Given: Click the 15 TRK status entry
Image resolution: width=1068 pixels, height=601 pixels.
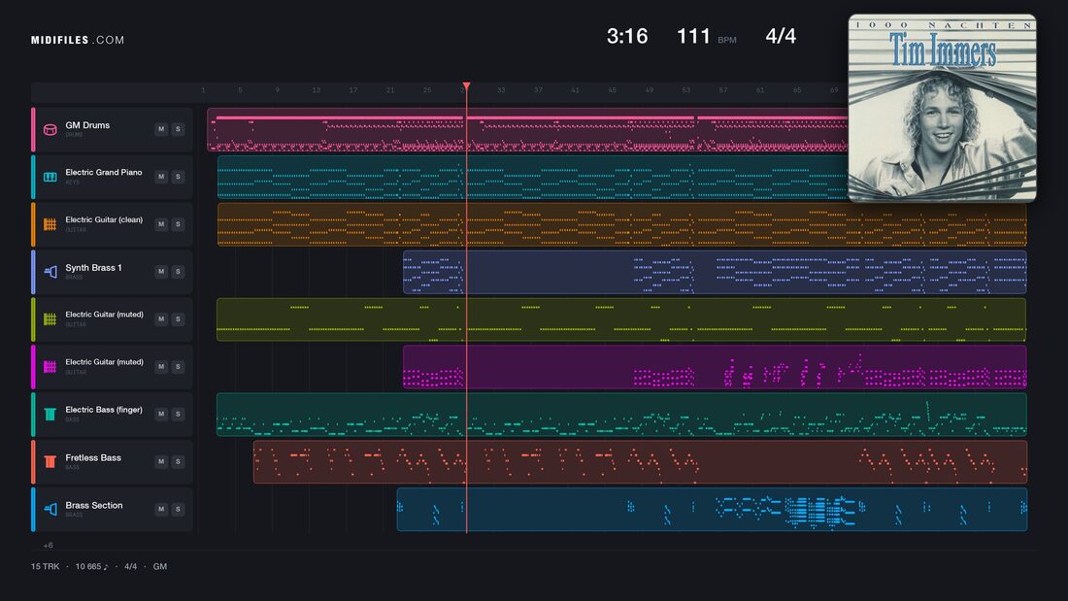Looking at the screenshot, I should 45,566.
